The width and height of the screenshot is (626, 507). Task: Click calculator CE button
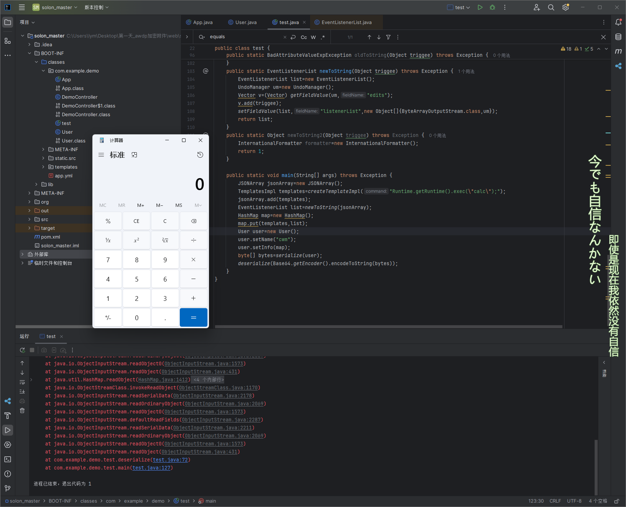(x=136, y=221)
